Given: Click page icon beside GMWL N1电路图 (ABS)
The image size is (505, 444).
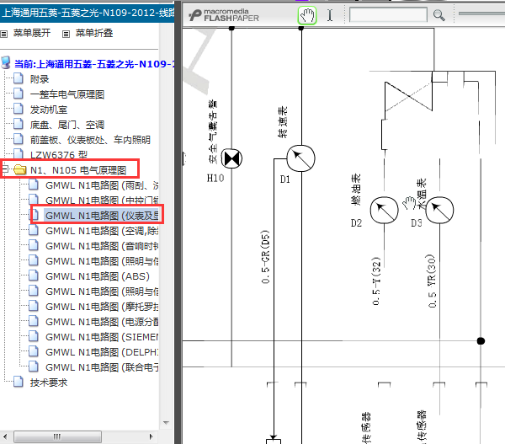Looking at the screenshot, I should pos(34,275).
